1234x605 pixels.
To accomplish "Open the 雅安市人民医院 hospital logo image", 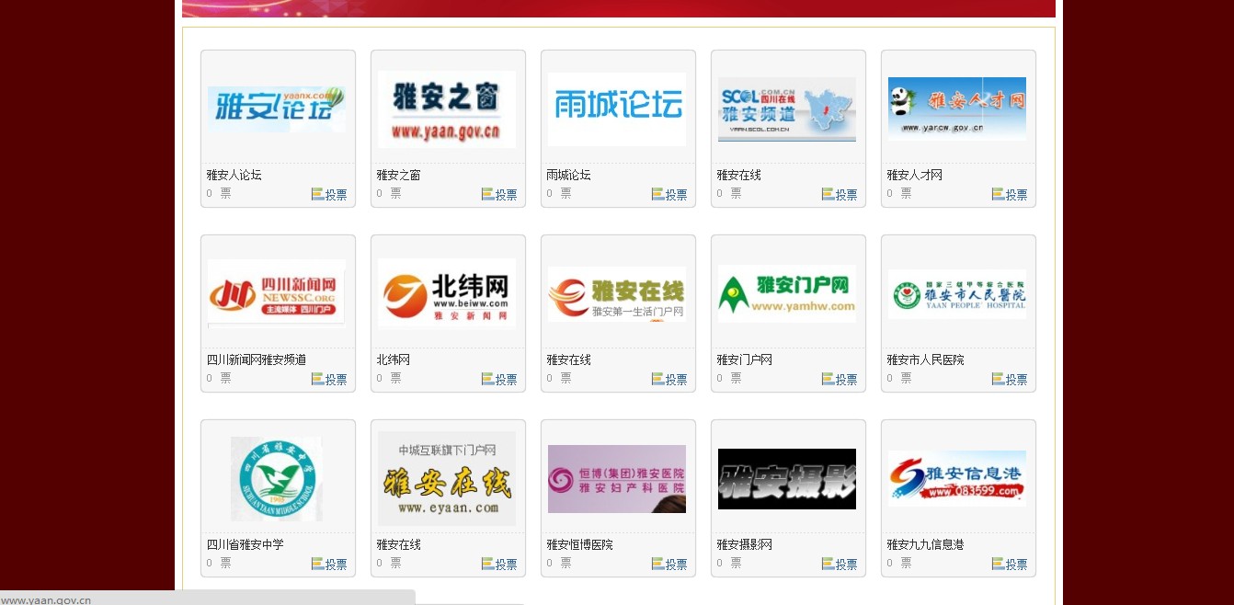I will click(957, 294).
